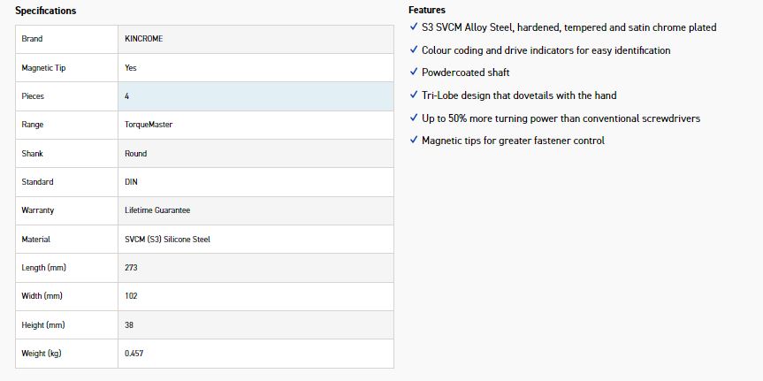Click the checkmark beside S3 SVCM Alloy Steel
763x381 pixels.
point(414,27)
